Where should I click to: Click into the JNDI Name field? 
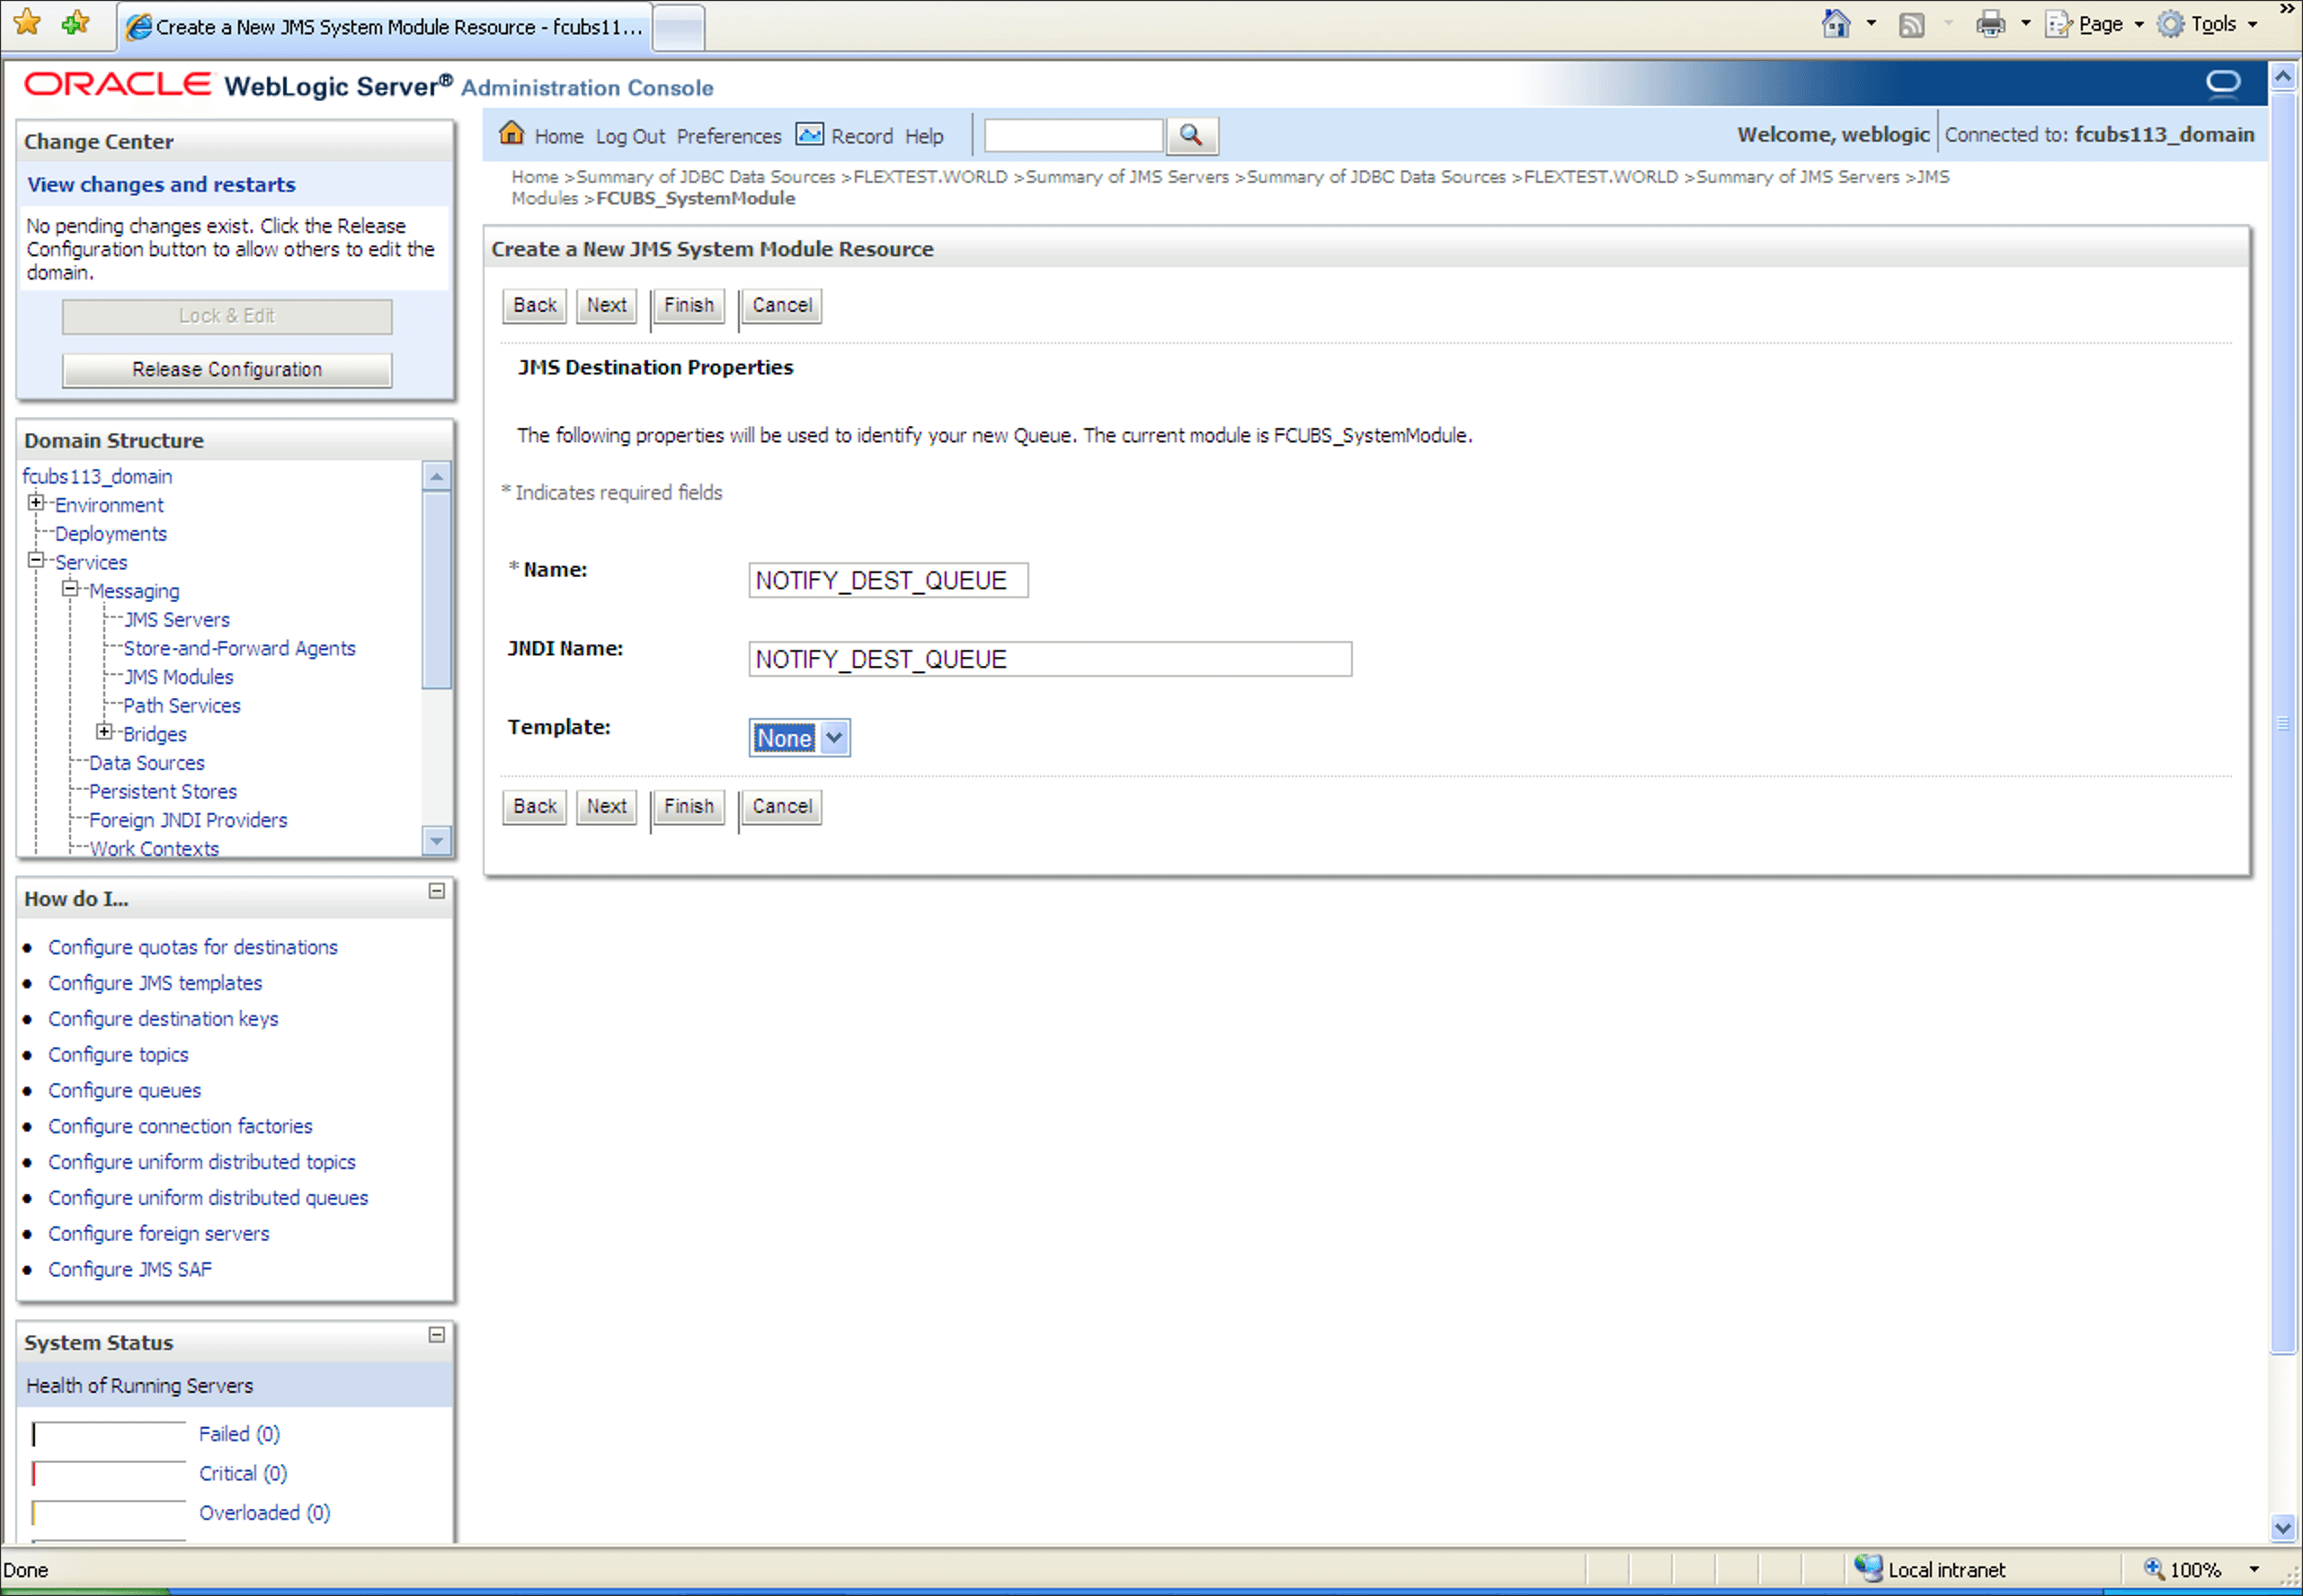tap(1049, 659)
